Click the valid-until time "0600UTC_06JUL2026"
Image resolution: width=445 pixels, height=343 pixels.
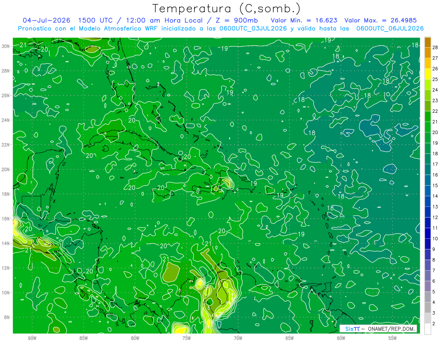tap(390, 28)
